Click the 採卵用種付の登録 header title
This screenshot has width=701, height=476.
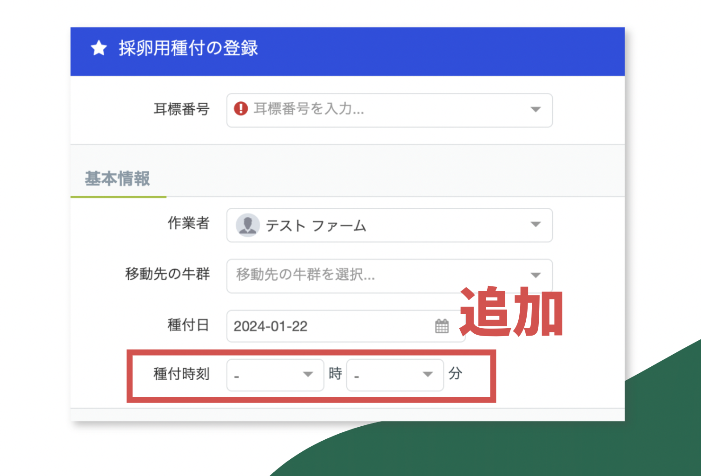(188, 48)
